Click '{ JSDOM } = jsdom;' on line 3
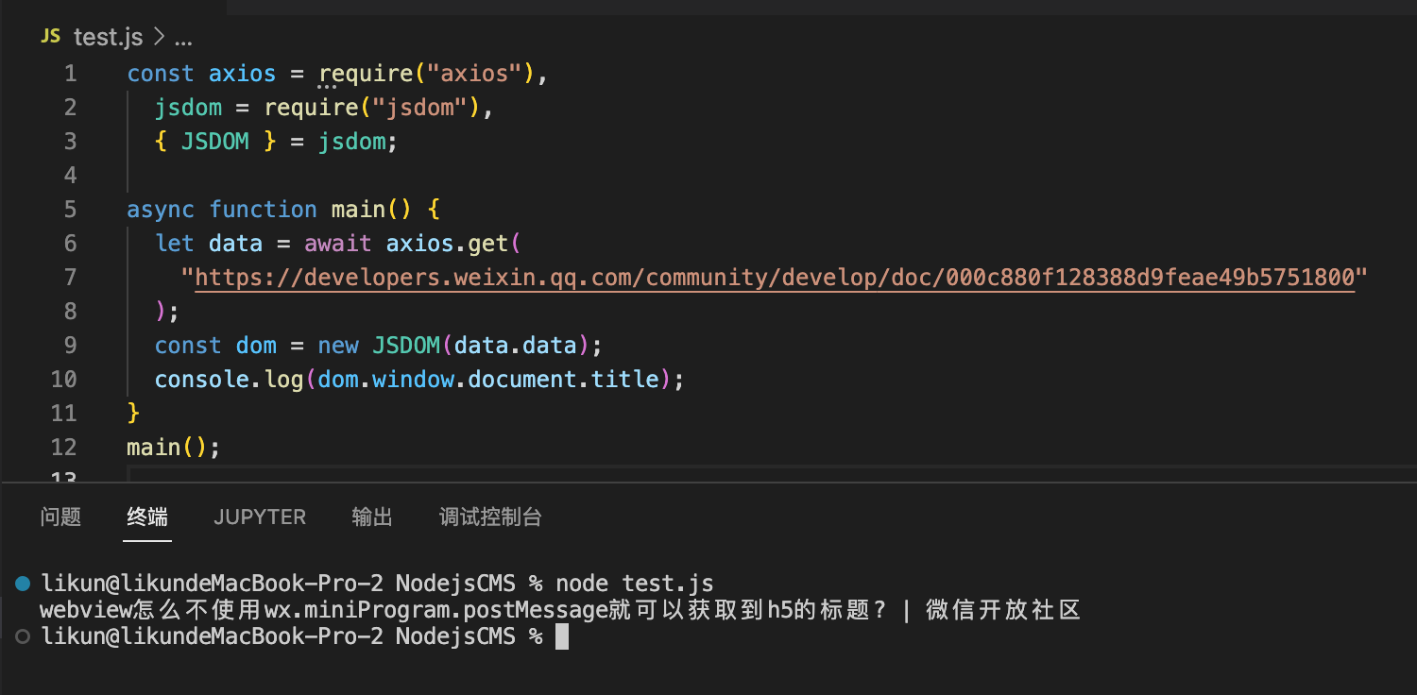 coord(277,142)
